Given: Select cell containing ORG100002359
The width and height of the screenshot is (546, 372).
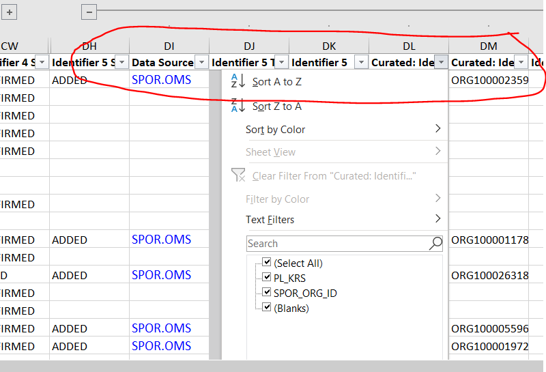Looking at the screenshot, I should pyautogui.click(x=489, y=80).
